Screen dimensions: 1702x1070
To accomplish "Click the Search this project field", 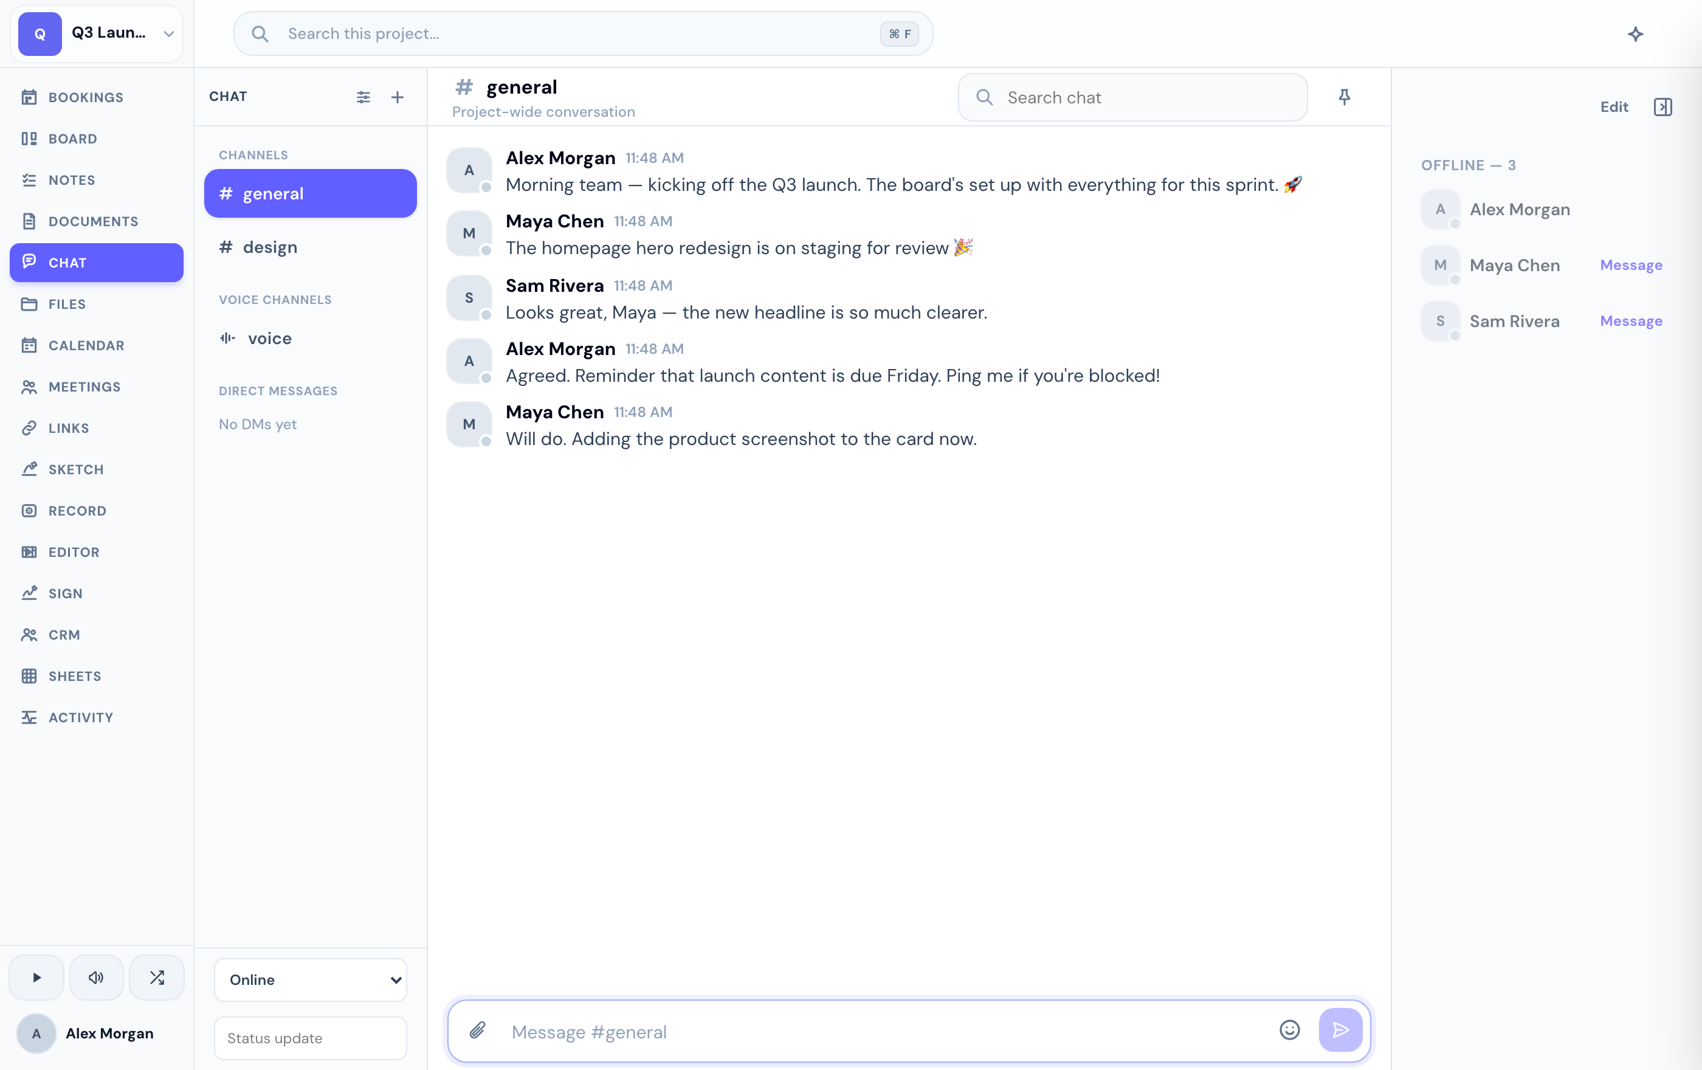I will click(x=583, y=33).
